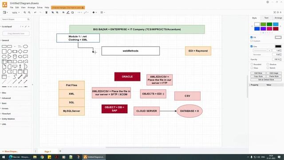Expand the Arrows shapes section
The width and height of the screenshot is (284, 160).
[5, 108]
